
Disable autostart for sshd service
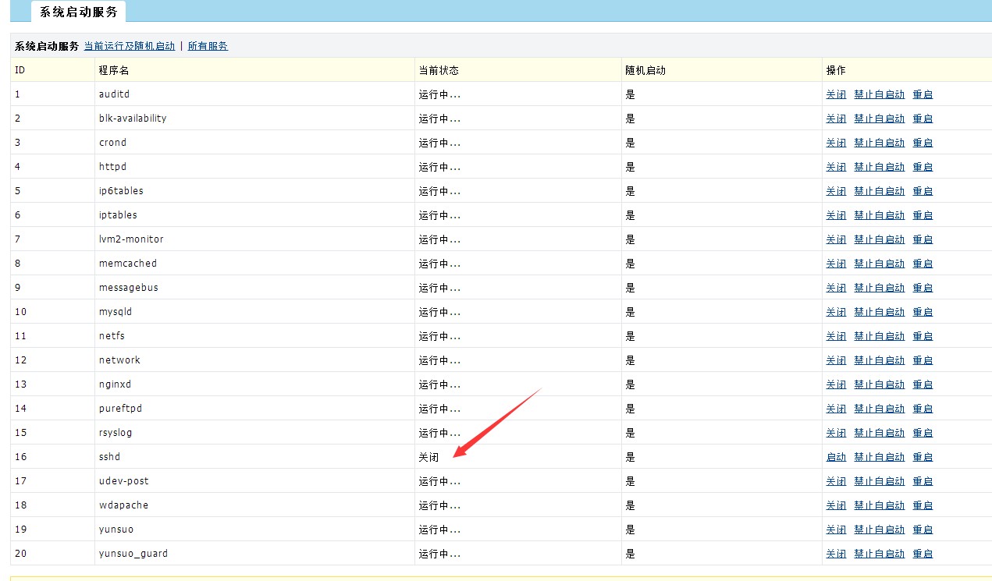879,457
